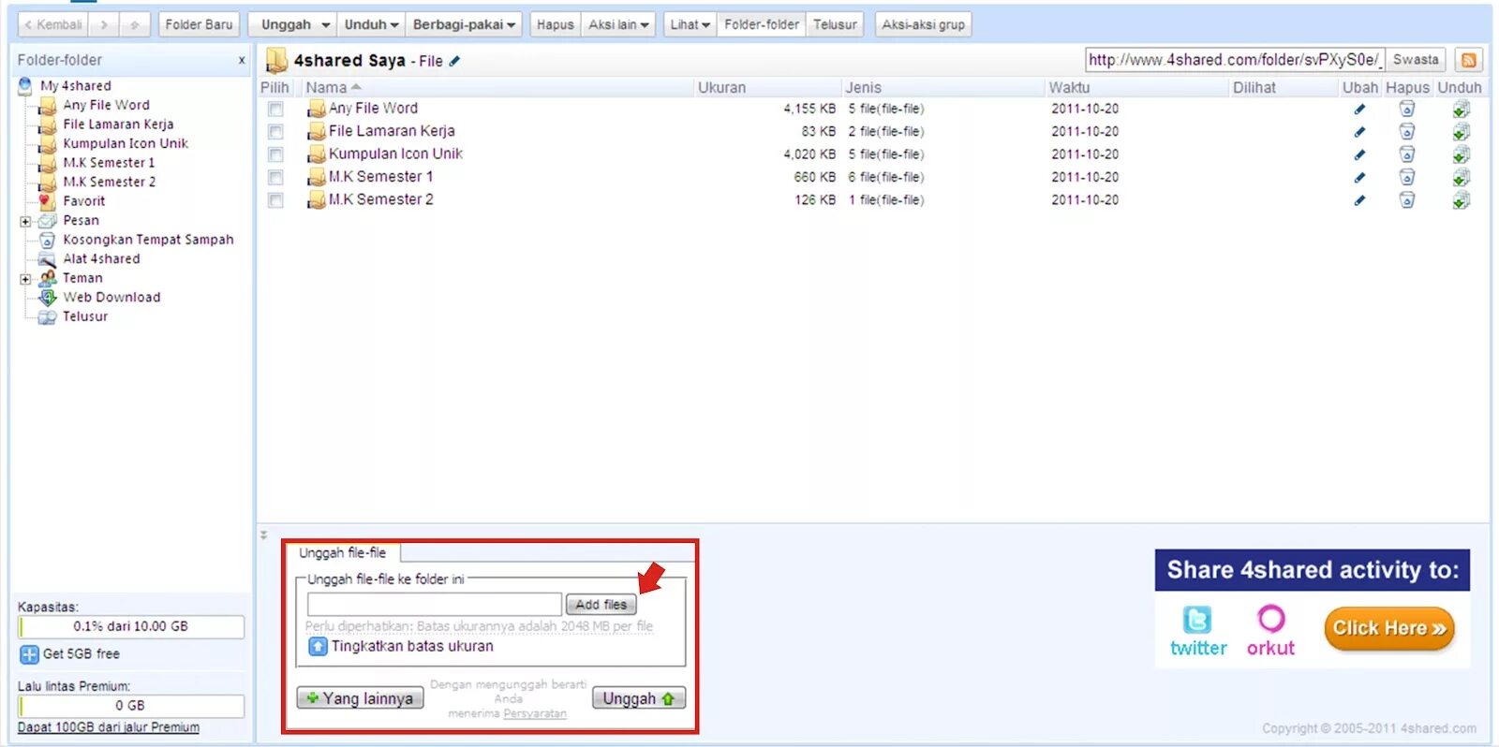Toggle the Folder-folder view button
Viewport: 1499px width, 747px height.
(x=761, y=24)
